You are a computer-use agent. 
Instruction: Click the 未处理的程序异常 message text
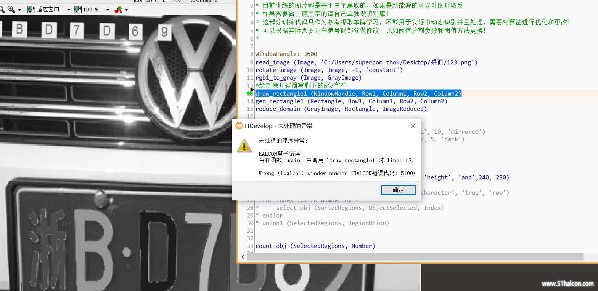283,141
